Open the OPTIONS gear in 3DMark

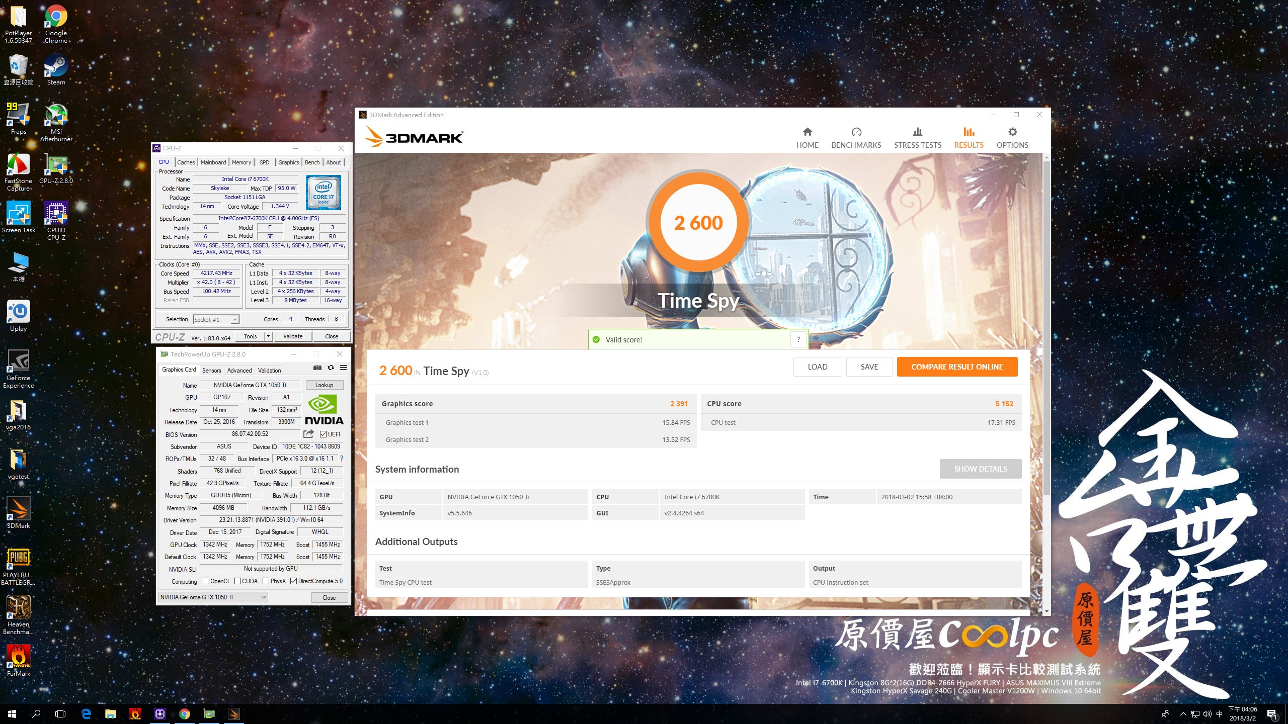tap(1012, 138)
